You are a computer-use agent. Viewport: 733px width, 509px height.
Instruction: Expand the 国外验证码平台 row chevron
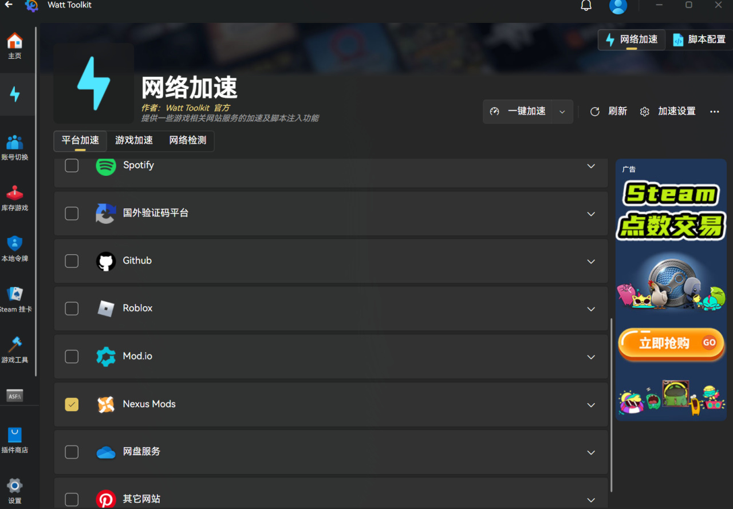pos(591,214)
